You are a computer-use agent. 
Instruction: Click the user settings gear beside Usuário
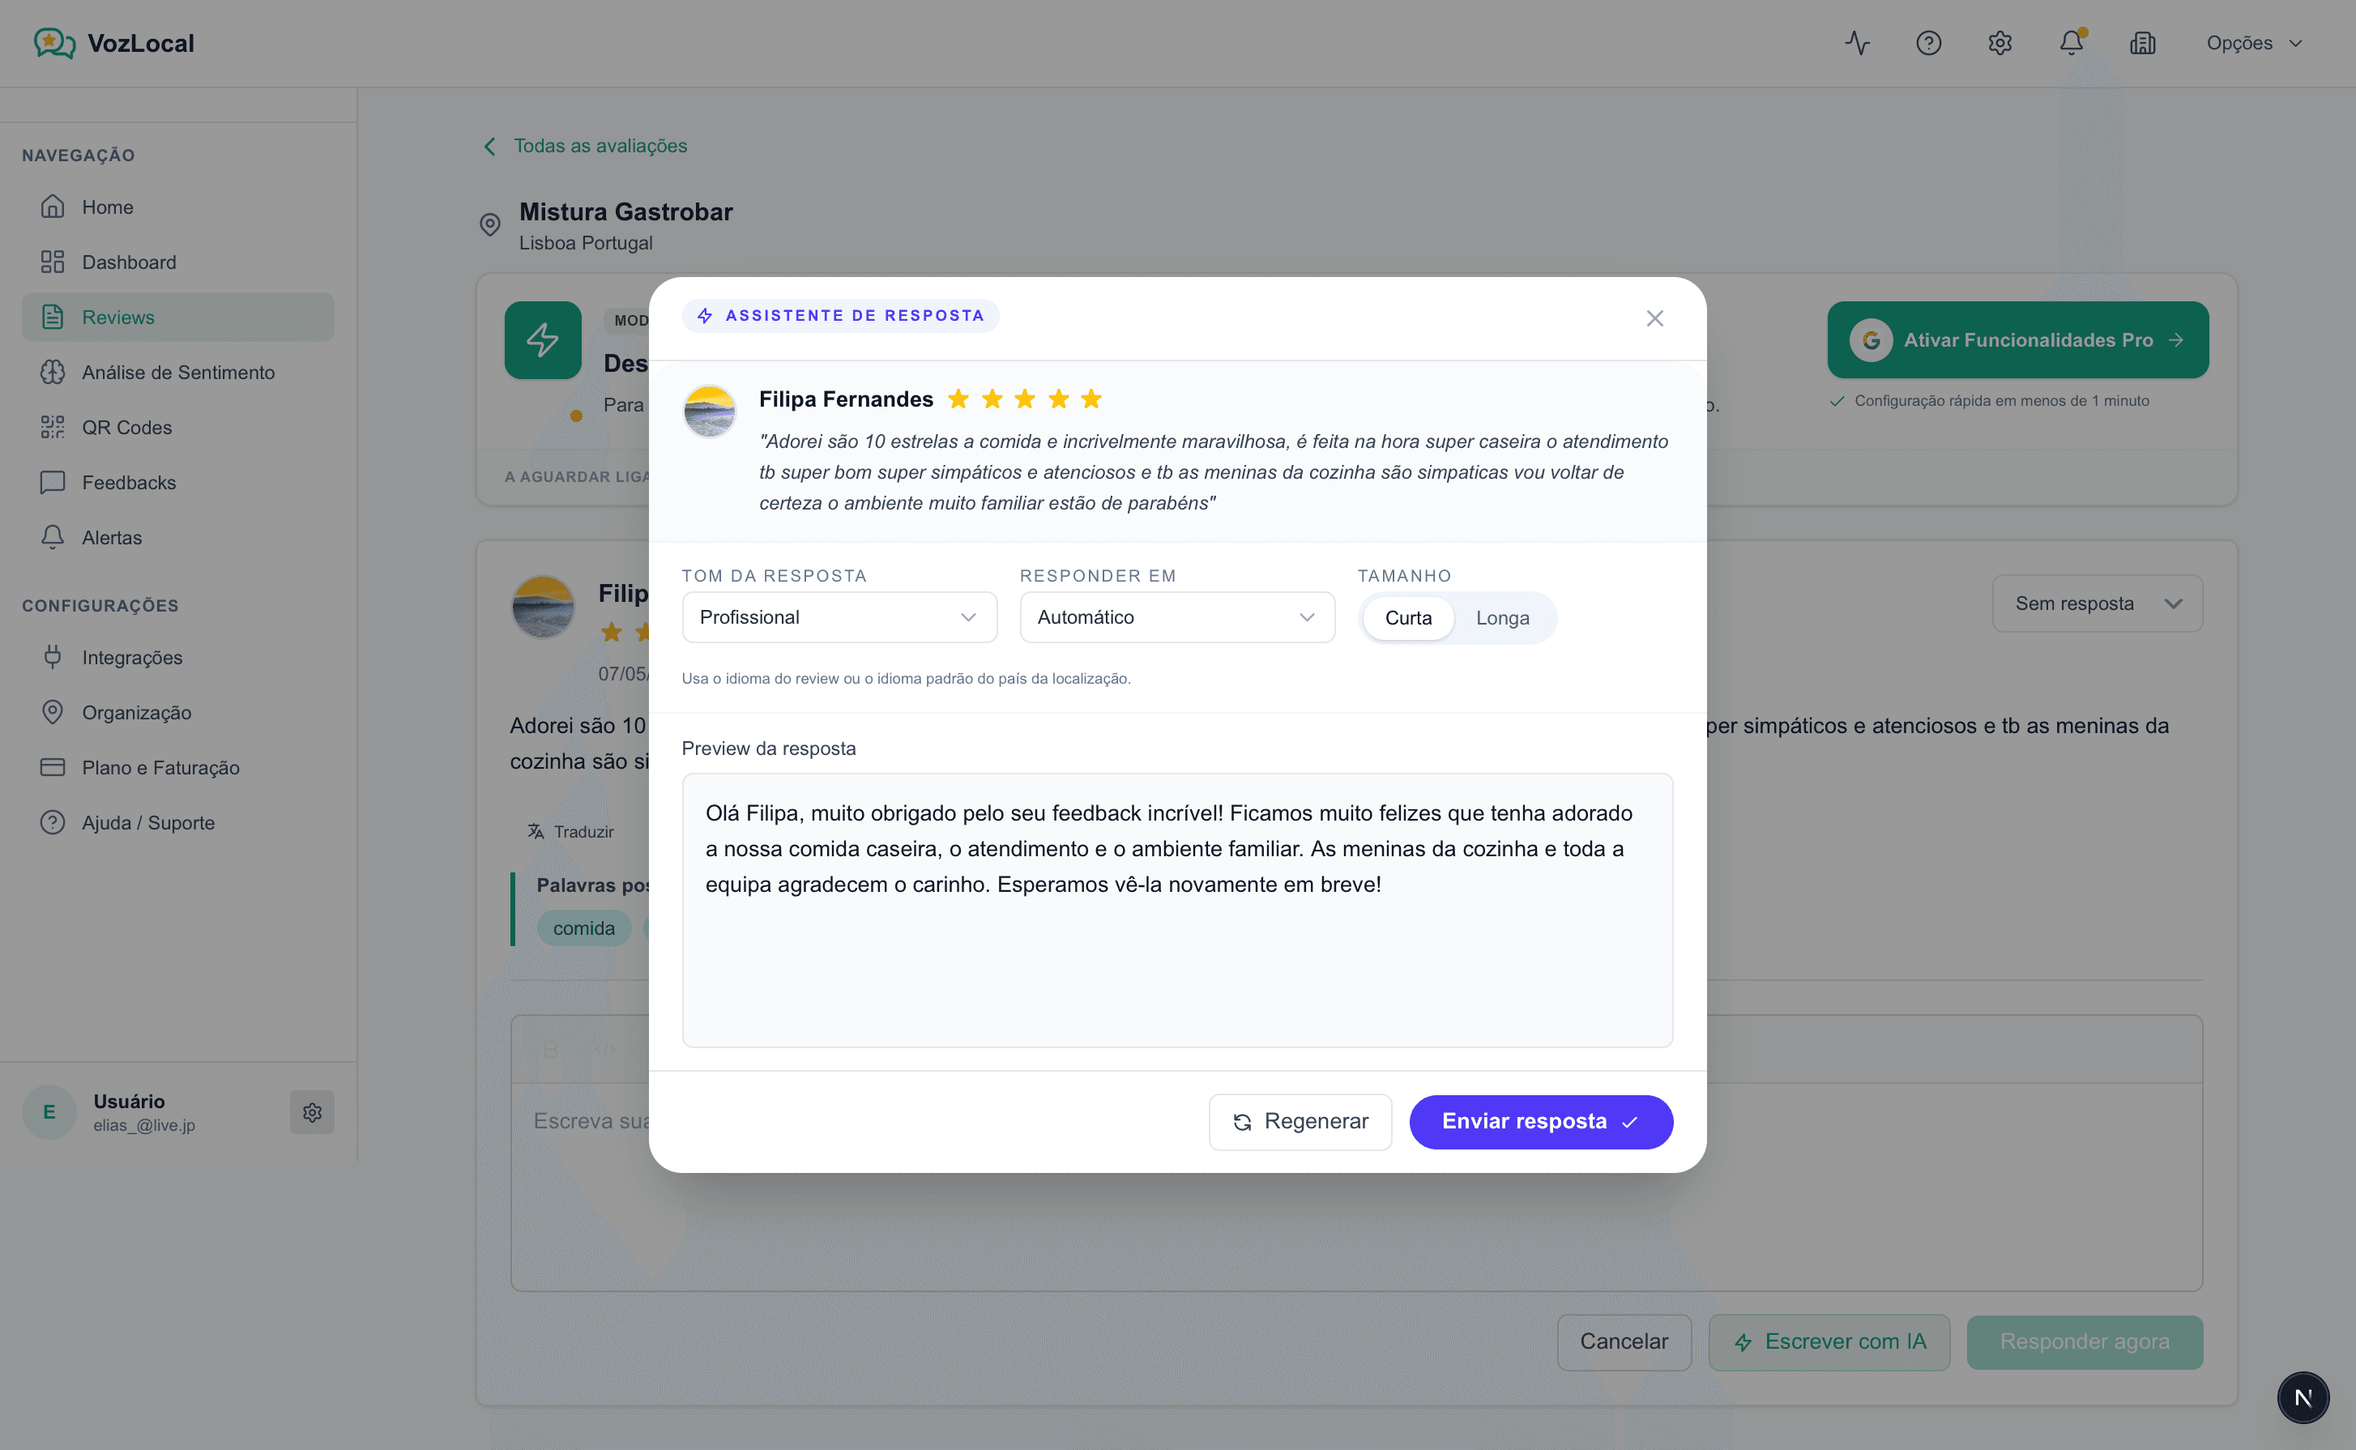click(312, 1112)
